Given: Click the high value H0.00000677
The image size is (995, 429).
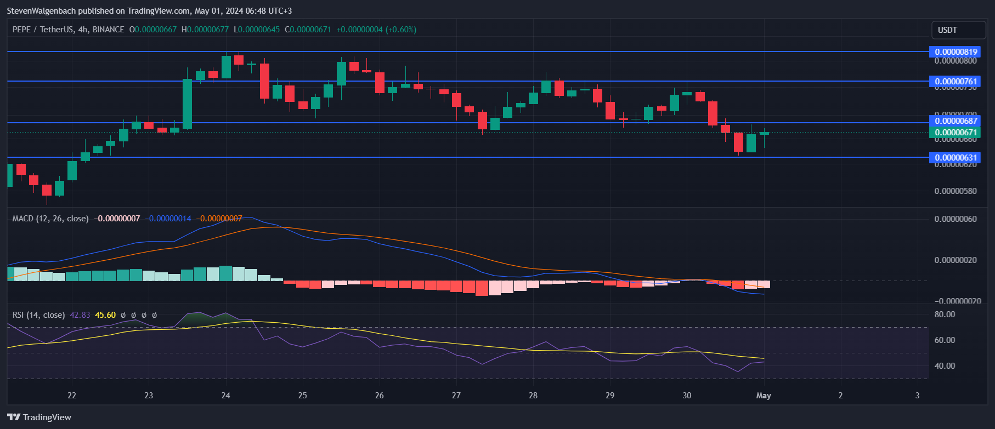Looking at the screenshot, I should click(205, 30).
